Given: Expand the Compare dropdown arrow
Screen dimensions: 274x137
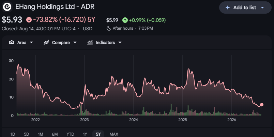Looking at the screenshot, I should tap(75, 43).
